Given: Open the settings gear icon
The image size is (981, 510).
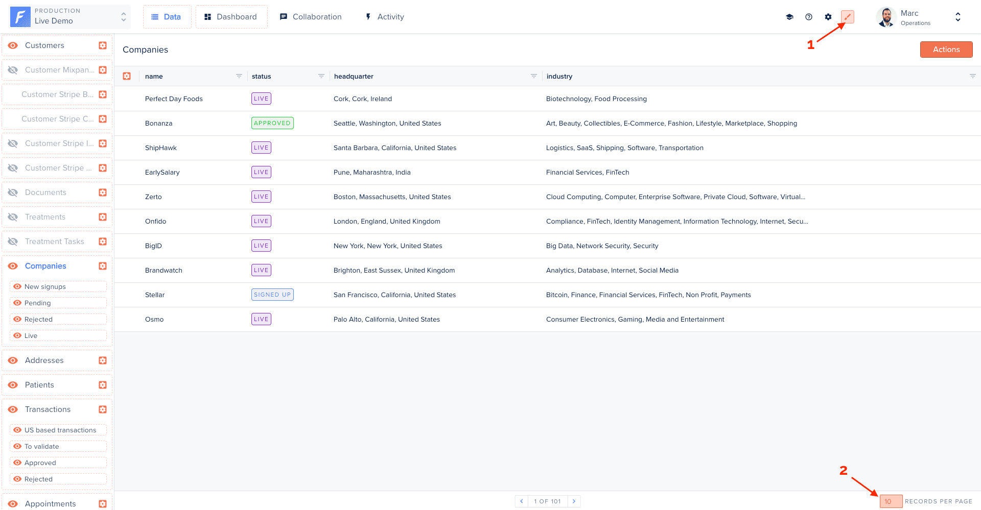Looking at the screenshot, I should (828, 17).
